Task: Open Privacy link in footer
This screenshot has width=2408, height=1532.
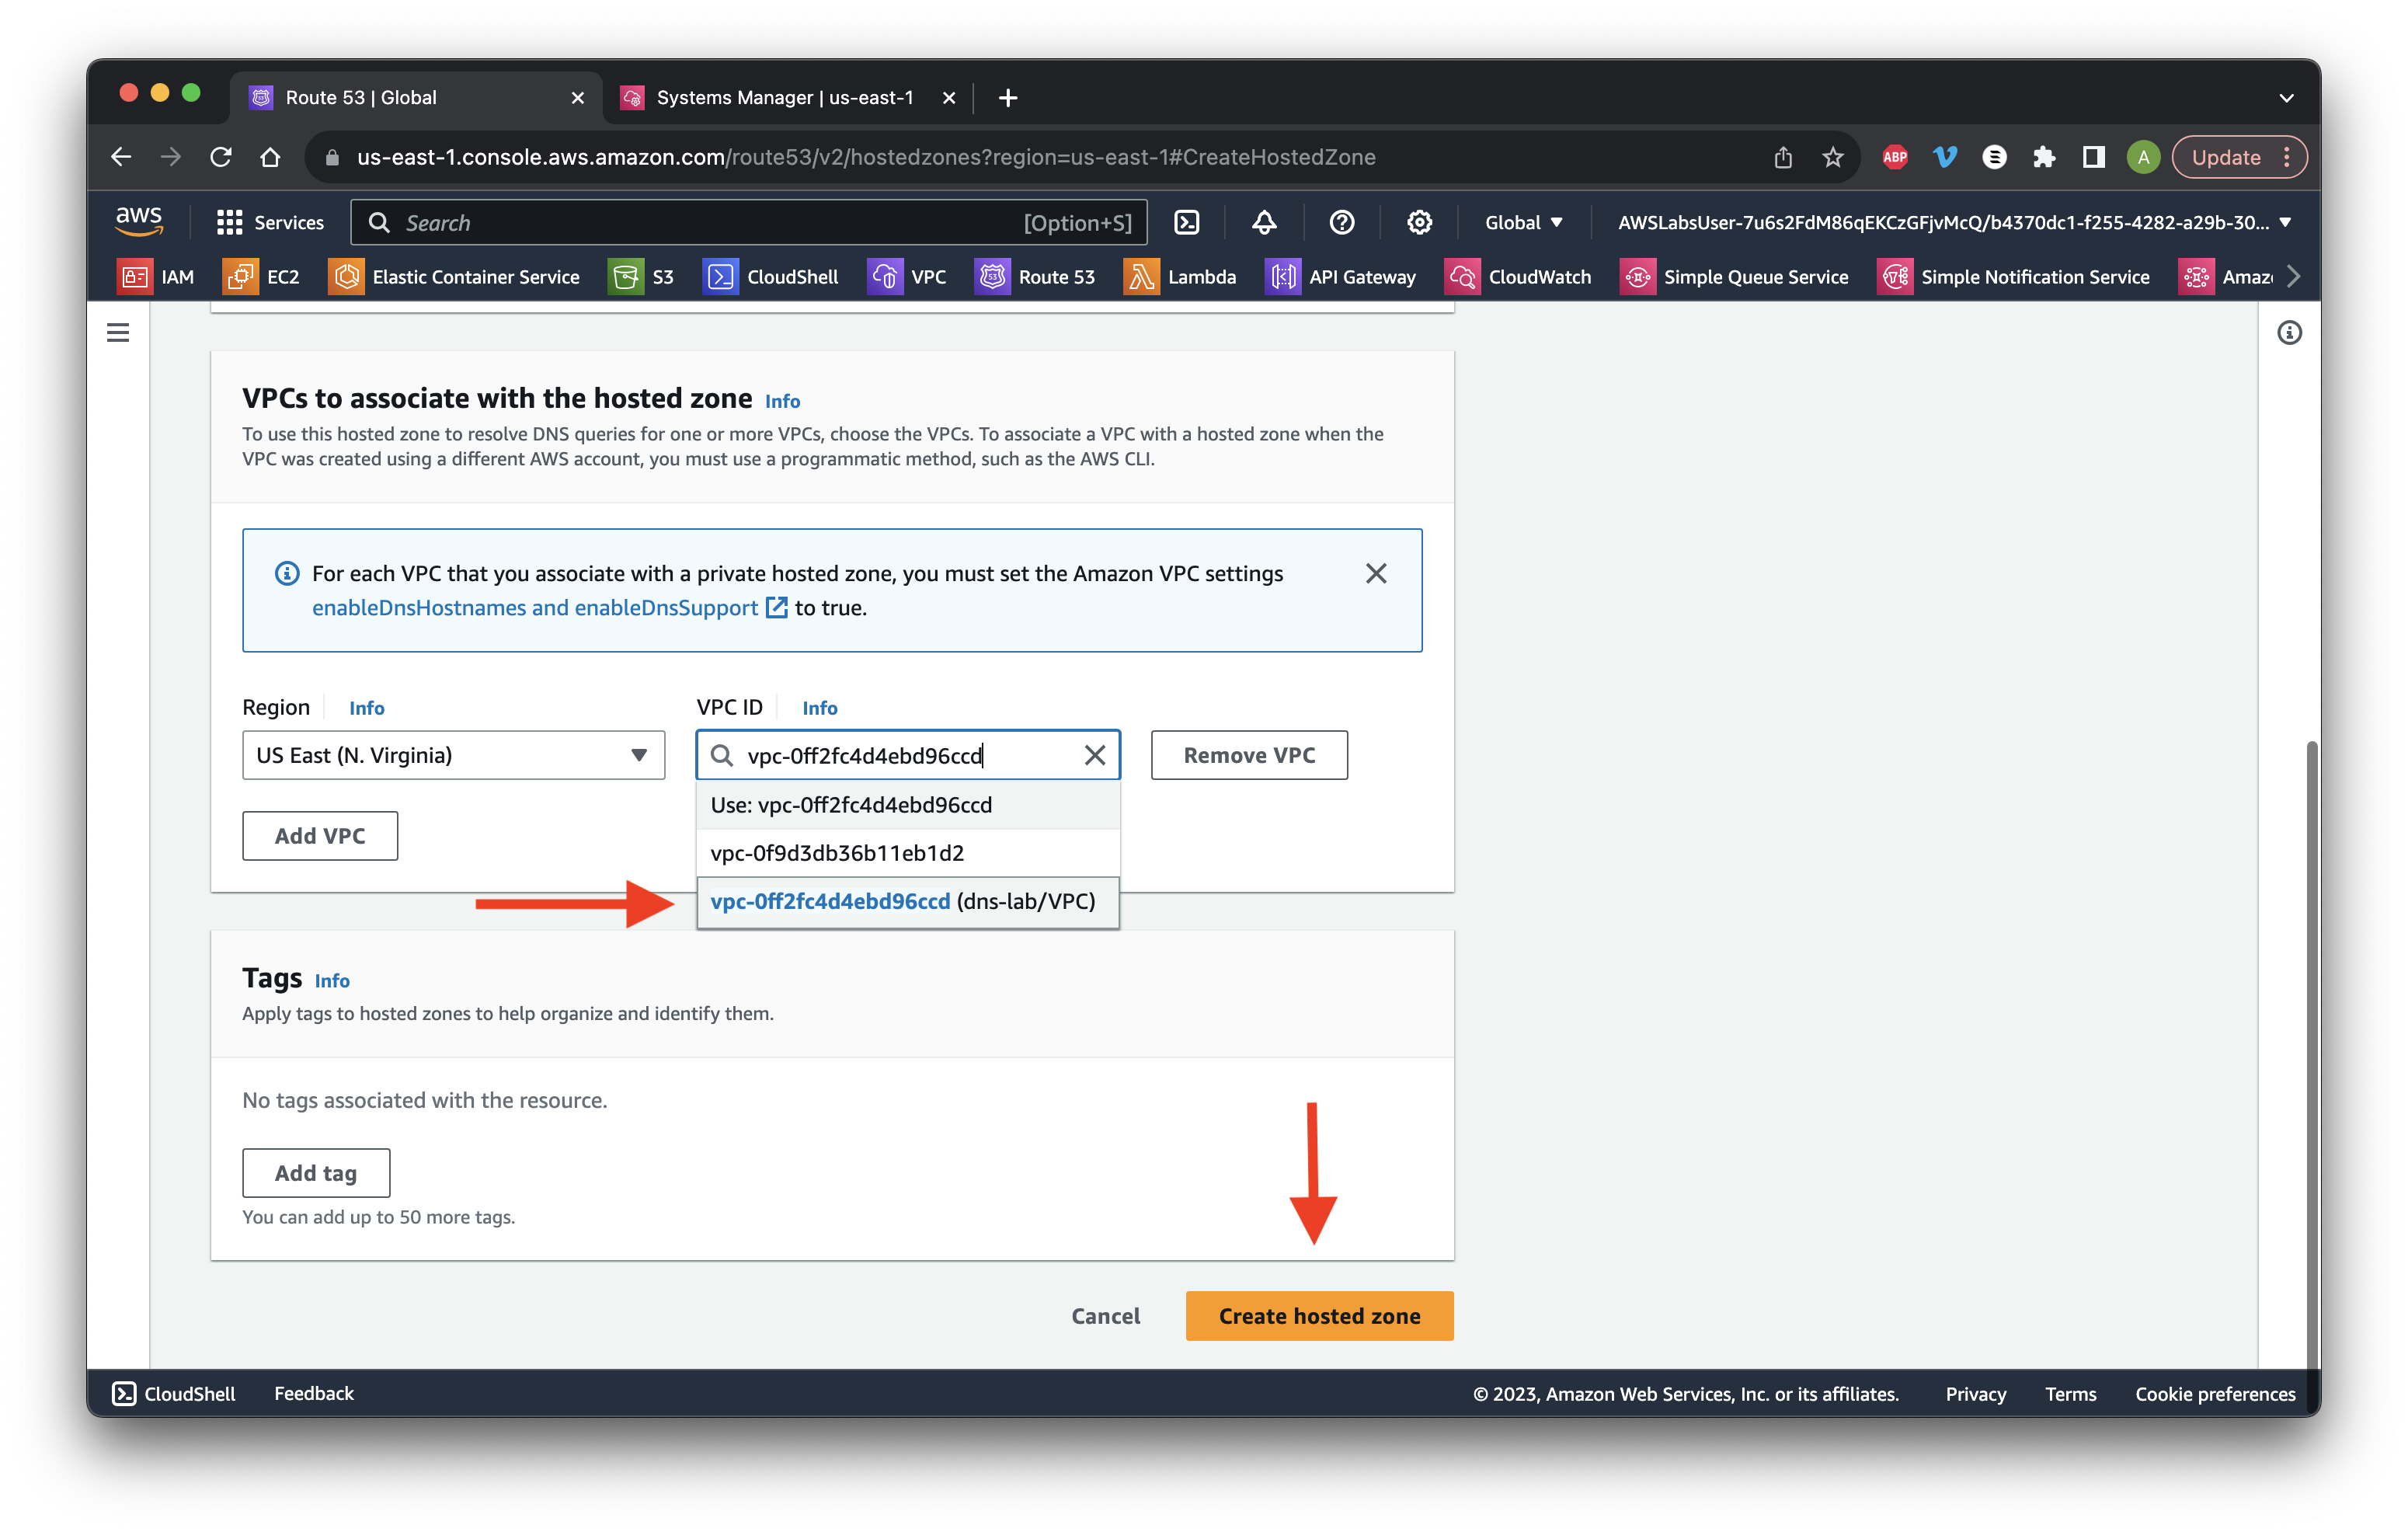Action: pos(1976,1394)
